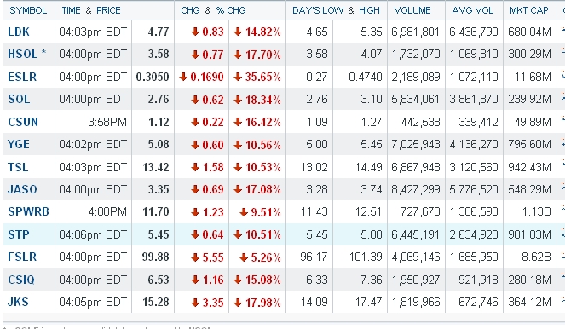Image resolution: width=565 pixels, height=329 pixels.
Task: Sort by the SYMBOL column header
Action: coord(28,10)
